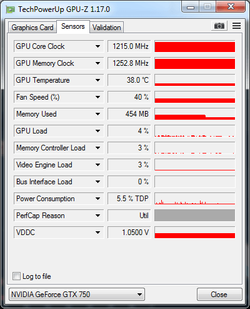Click the gray PerfCap Reason bar
Image resolution: width=250 pixels, height=309 pixels.
coord(195,216)
